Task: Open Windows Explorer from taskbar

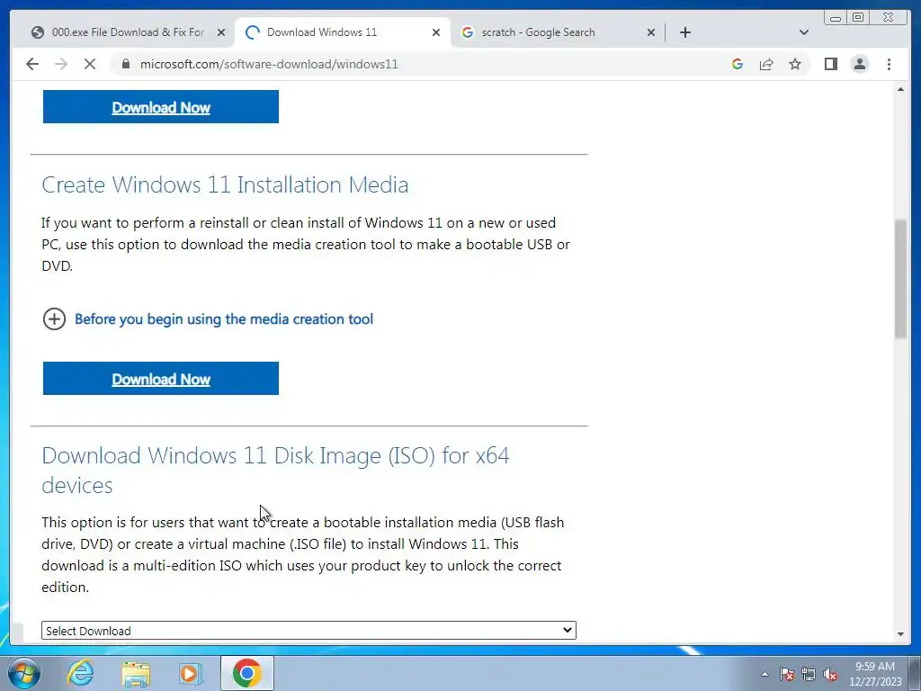Action: (136, 673)
